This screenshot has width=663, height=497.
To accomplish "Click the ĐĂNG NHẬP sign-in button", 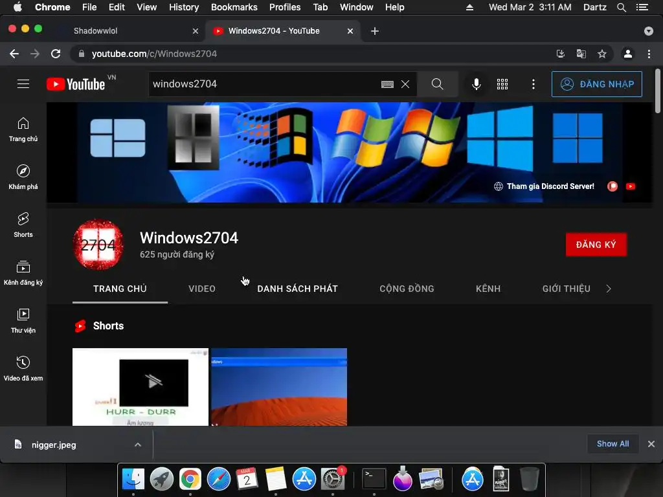I will [596, 84].
